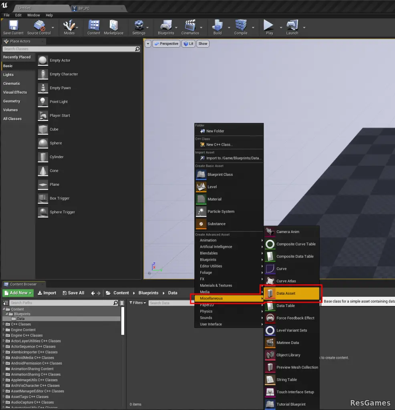Open Launch options dropdown arrow
The image size is (395, 410).
(304, 28)
